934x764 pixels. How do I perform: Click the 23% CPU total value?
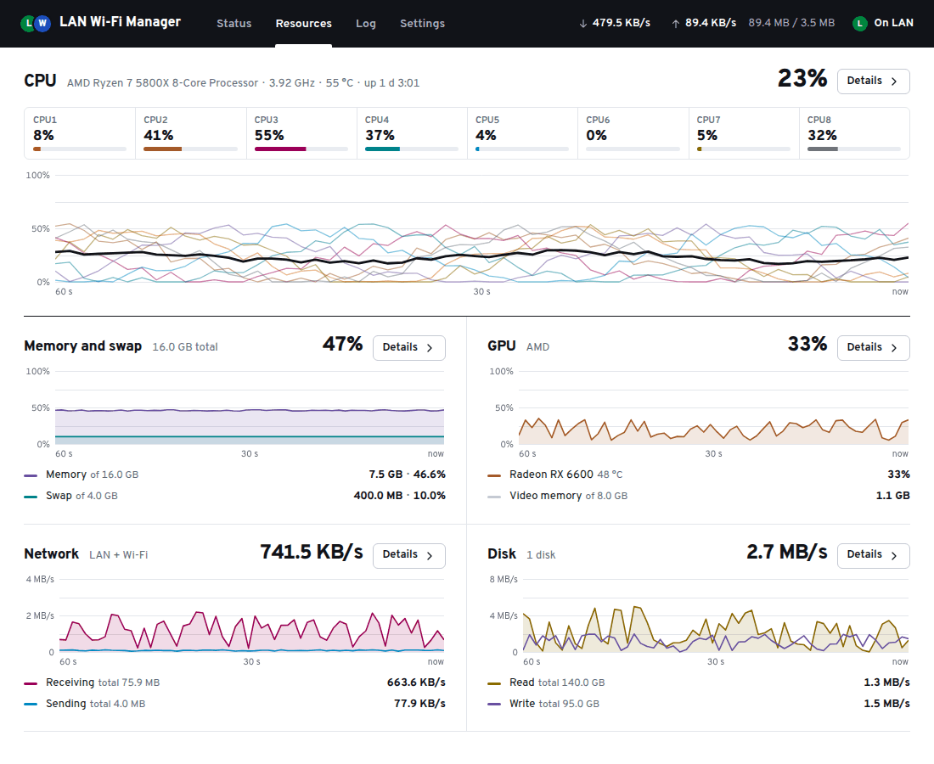point(802,79)
